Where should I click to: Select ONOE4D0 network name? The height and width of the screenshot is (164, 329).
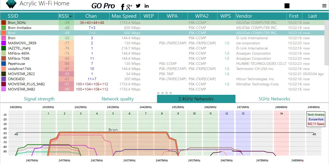pos(16,79)
